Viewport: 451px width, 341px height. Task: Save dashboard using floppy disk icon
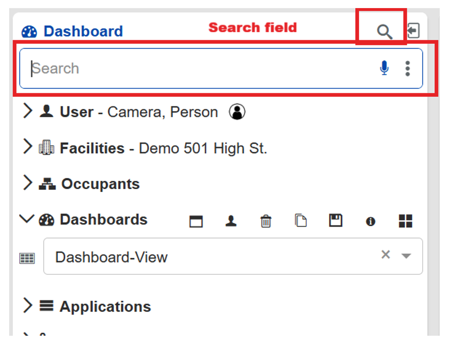point(335,220)
